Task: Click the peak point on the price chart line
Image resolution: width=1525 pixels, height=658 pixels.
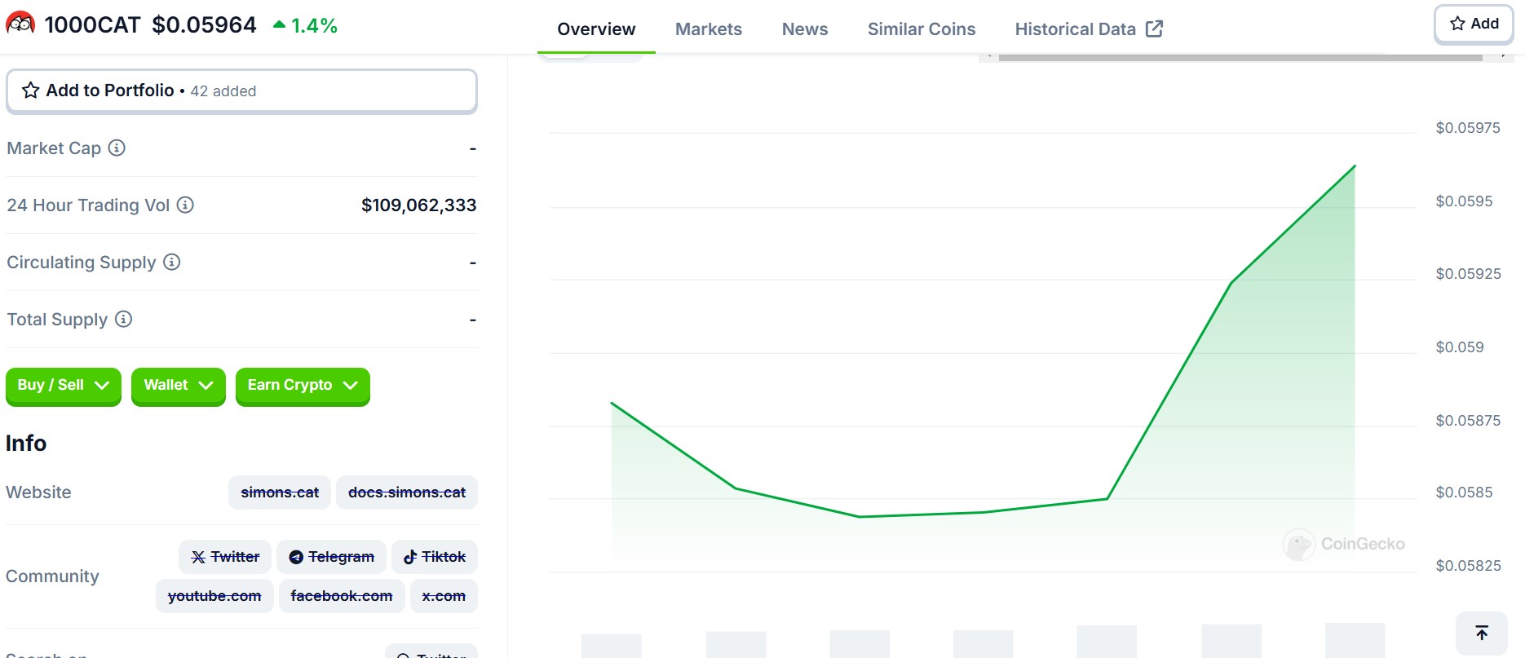Action: pos(1355,166)
